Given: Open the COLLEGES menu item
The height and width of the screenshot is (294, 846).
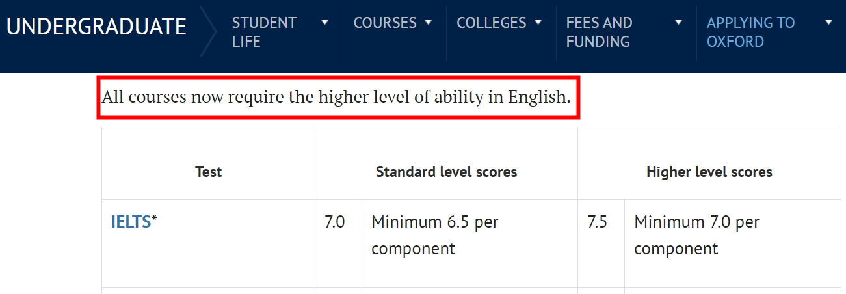Looking at the screenshot, I should (x=492, y=23).
